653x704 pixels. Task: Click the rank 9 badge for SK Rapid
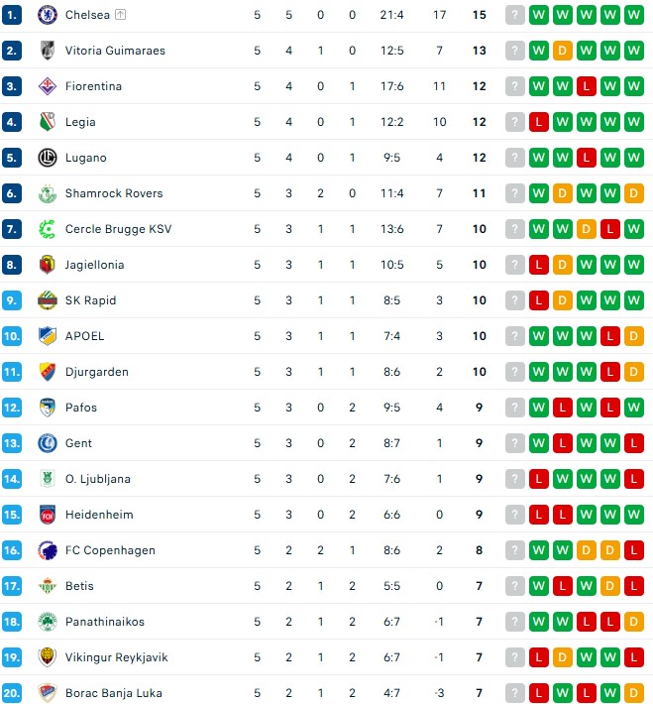12,300
